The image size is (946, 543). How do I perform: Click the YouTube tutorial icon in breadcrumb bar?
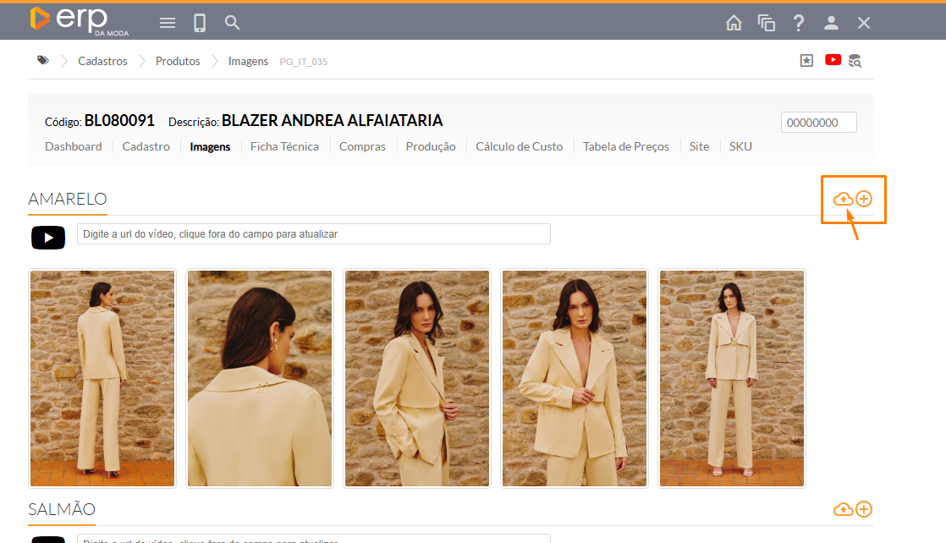[x=833, y=60]
